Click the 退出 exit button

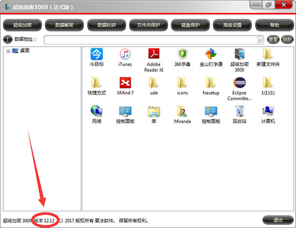[x=278, y=220]
